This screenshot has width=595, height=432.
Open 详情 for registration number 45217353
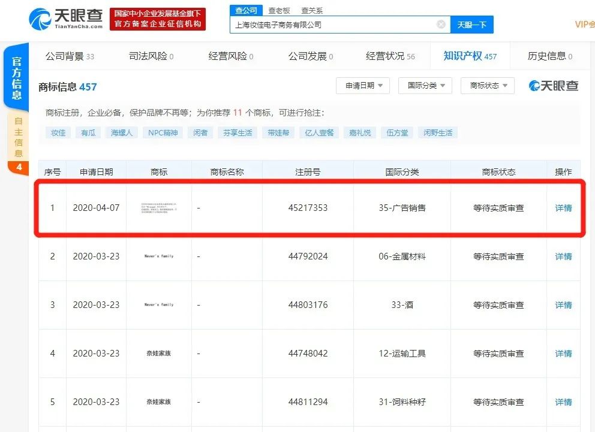(x=563, y=208)
